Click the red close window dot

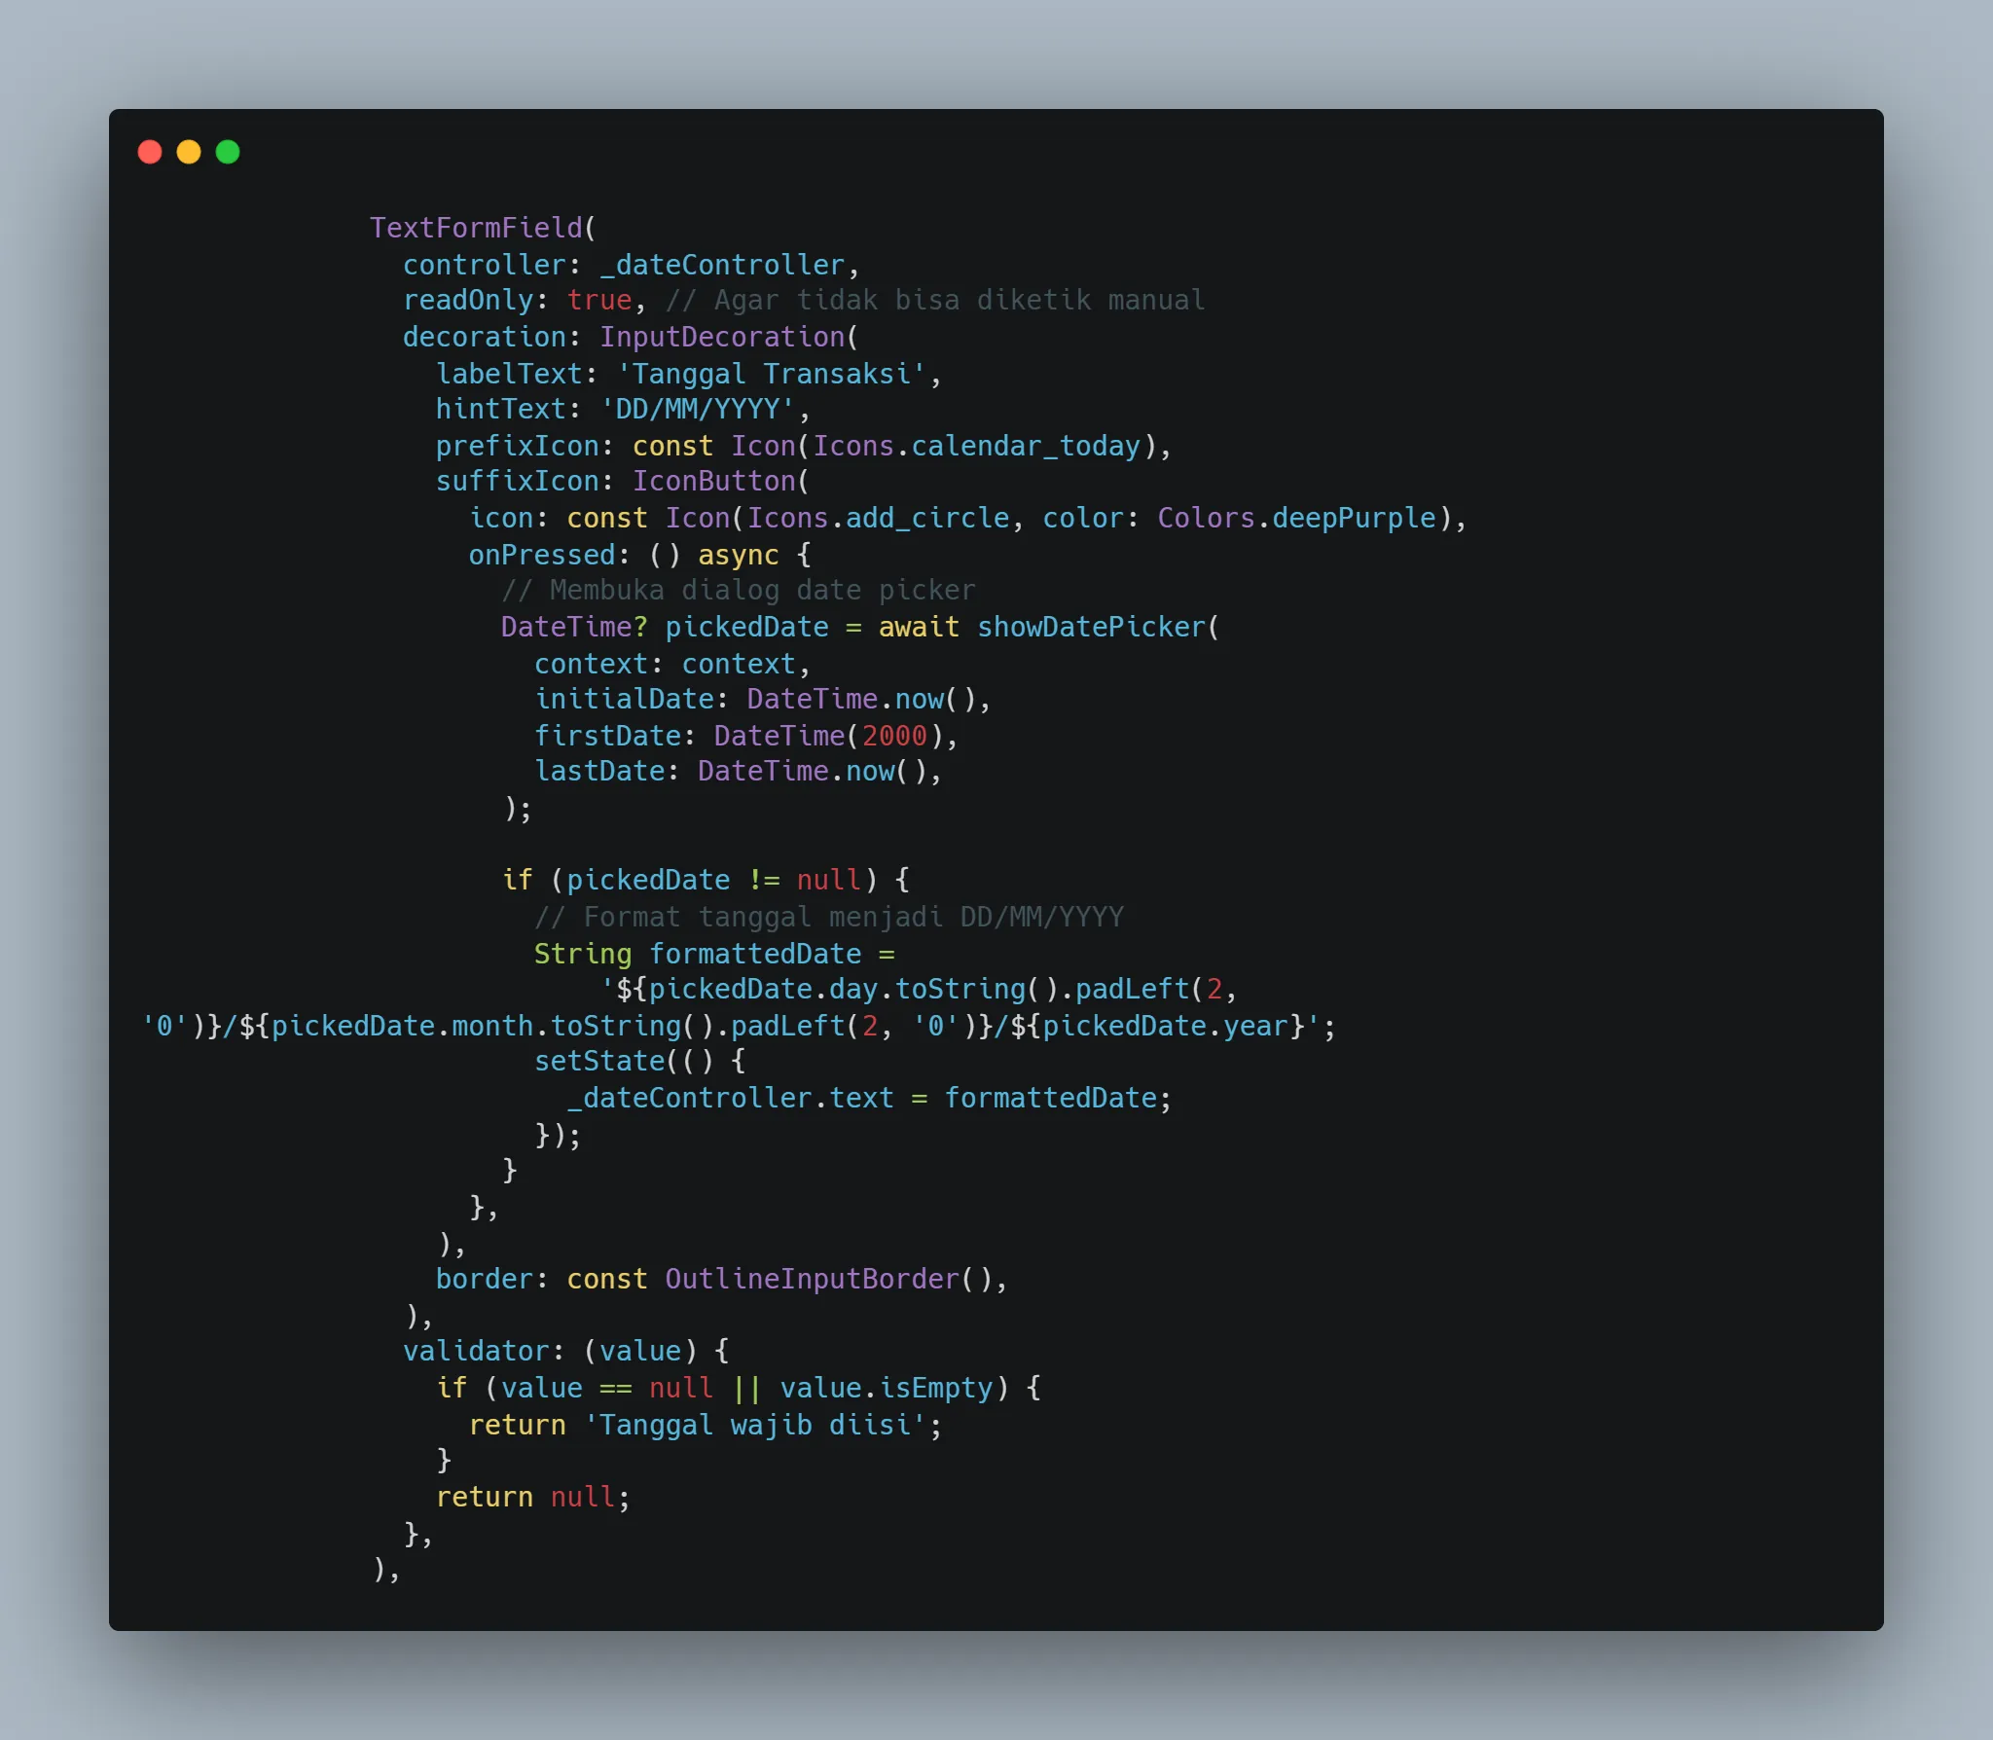[150, 152]
